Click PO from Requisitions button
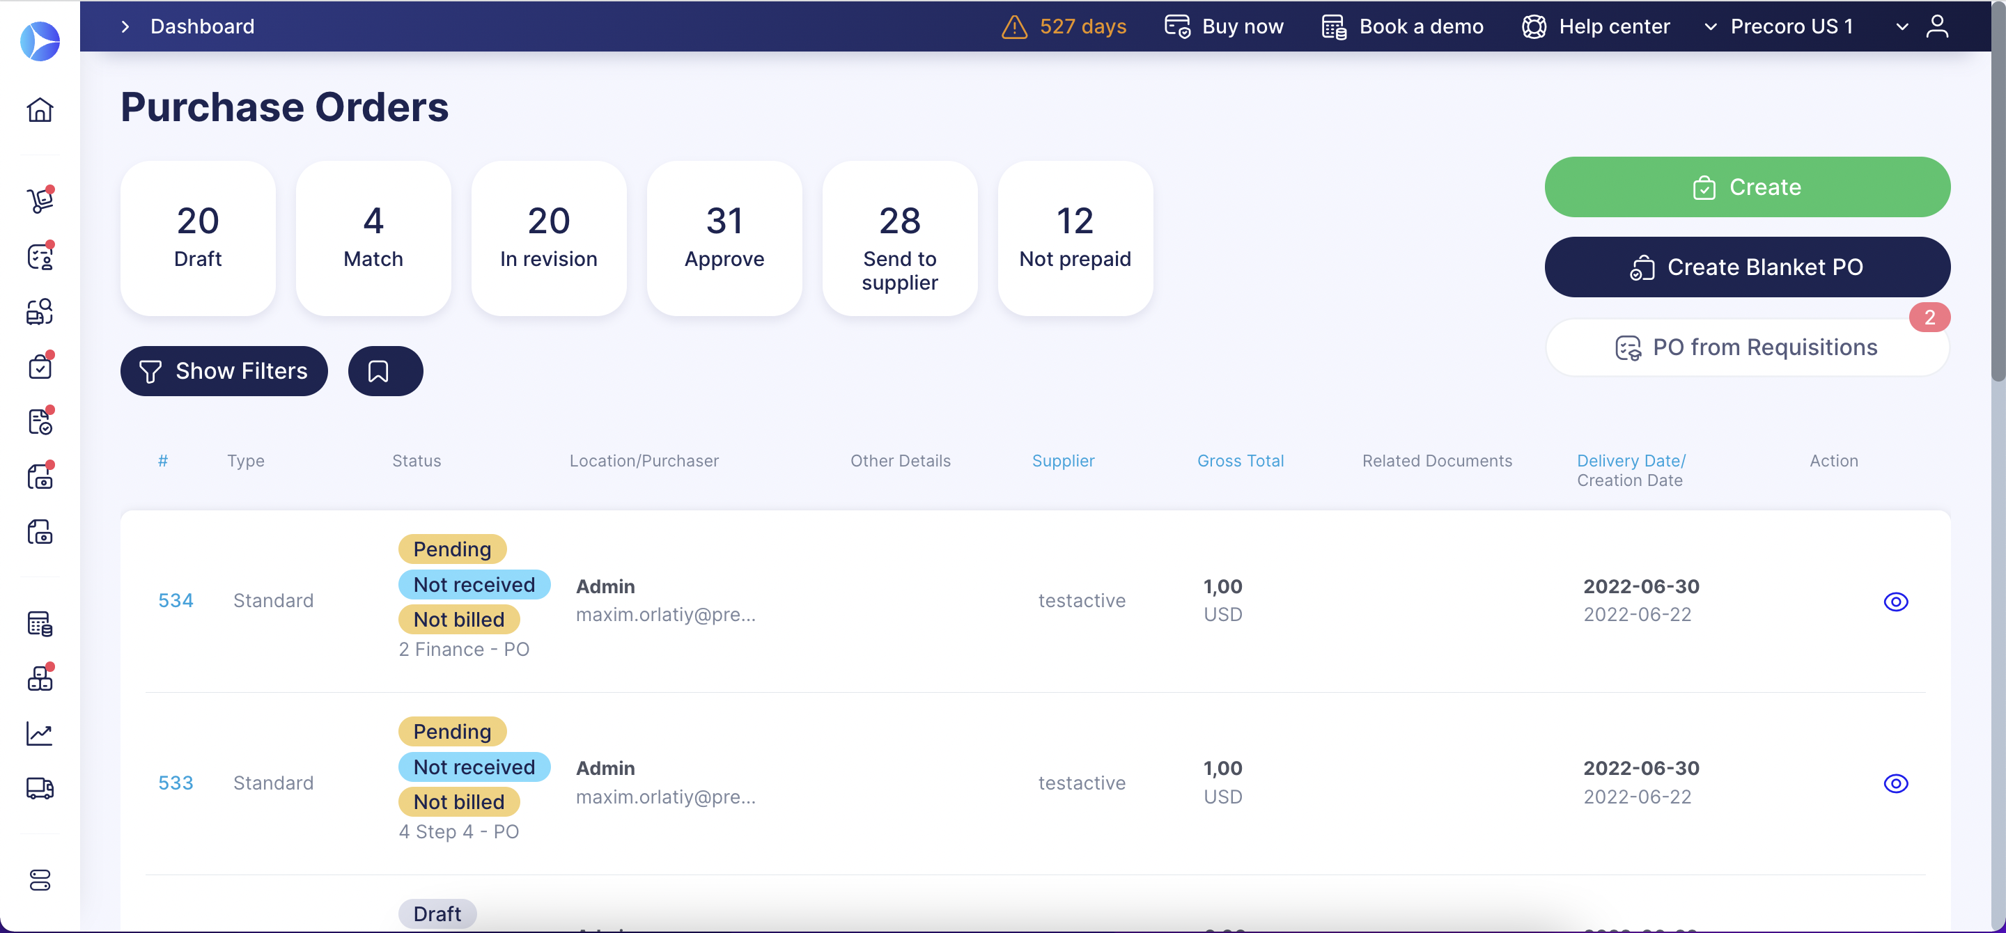The height and width of the screenshot is (933, 2006). click(1747, 347)
